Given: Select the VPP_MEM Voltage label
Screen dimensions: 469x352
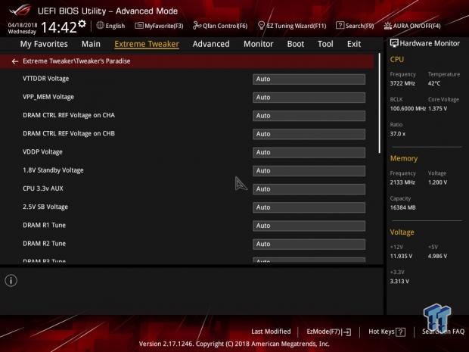Looking at the screenshot, I should click(48, 97).
